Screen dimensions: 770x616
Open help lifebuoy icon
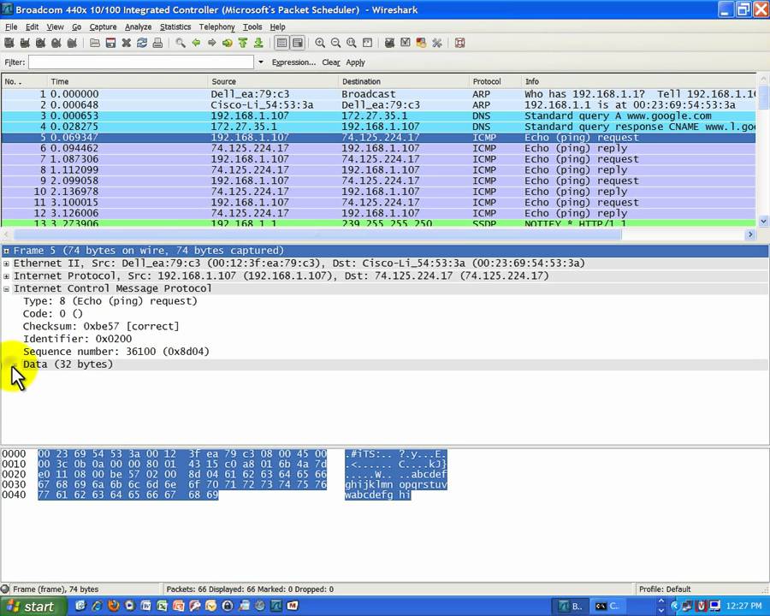pos(459,44)
